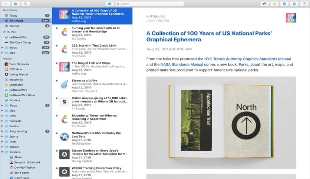Click the Brent Simmons feed icon

coord(6,64)
